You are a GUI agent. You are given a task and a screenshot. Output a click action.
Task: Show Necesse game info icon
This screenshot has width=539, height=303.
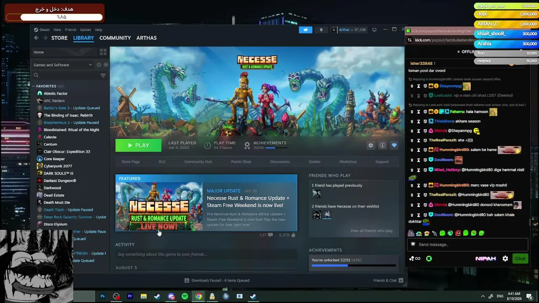[x=382, y=145]
